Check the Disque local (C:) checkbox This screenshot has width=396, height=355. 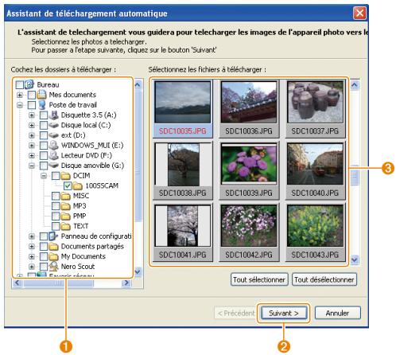click(44, 125)
